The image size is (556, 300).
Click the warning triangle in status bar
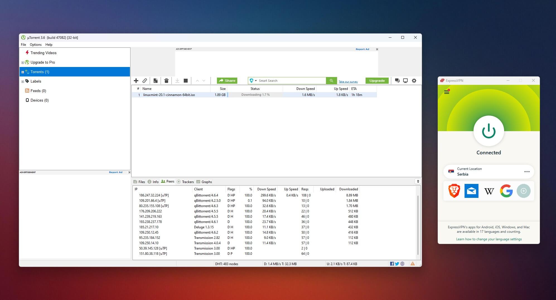[x=413, y=264]
